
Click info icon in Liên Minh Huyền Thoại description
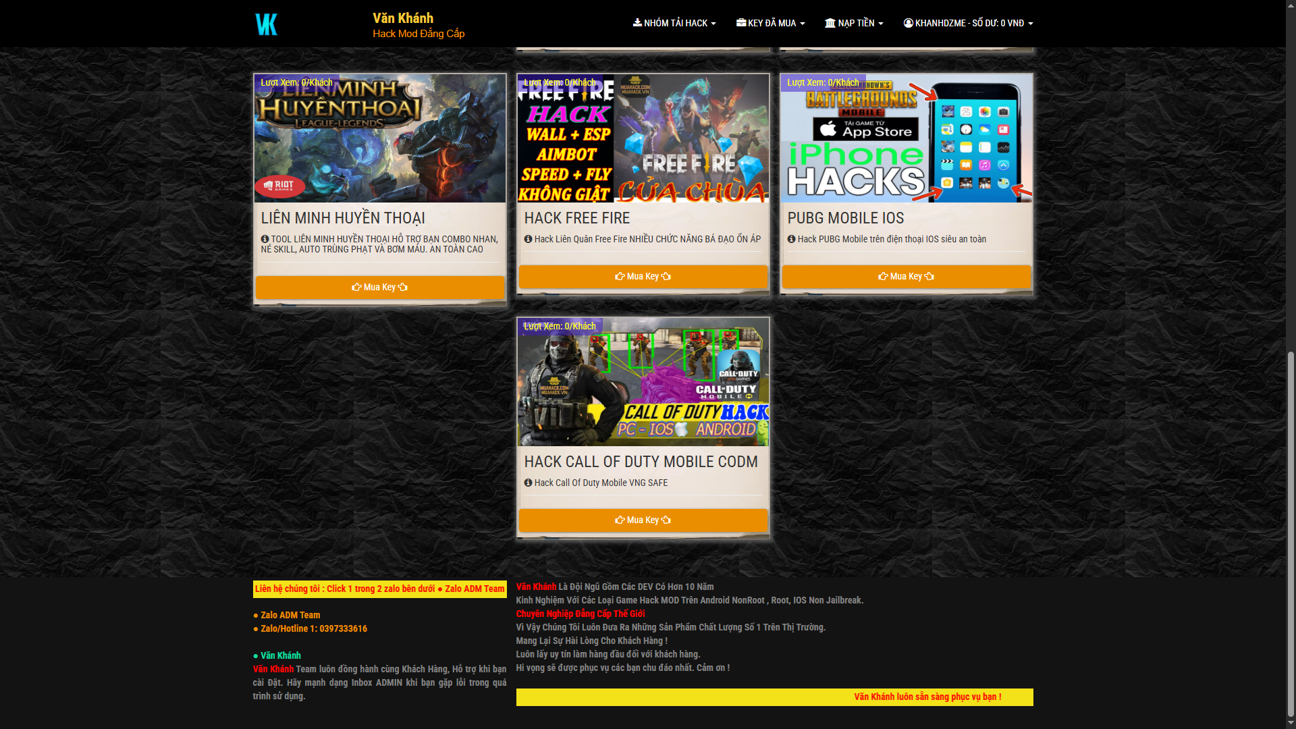tap(265, 239)
